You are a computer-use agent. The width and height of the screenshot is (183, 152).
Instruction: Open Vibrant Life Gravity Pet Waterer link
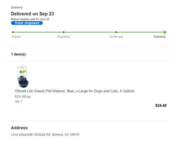coord(75,91)
